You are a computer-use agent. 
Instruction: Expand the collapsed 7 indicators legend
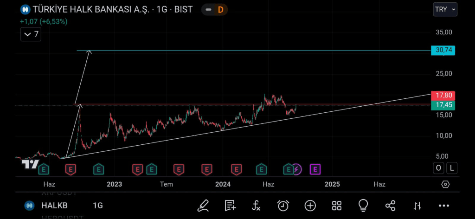(x=31, y=34)
